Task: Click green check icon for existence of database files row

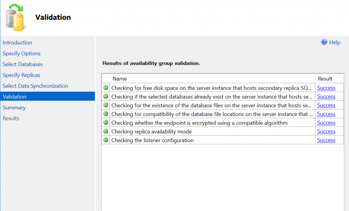Action: (106, 105)
